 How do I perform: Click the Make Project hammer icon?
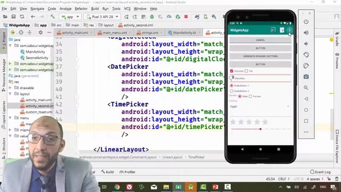tap(52, 17)
